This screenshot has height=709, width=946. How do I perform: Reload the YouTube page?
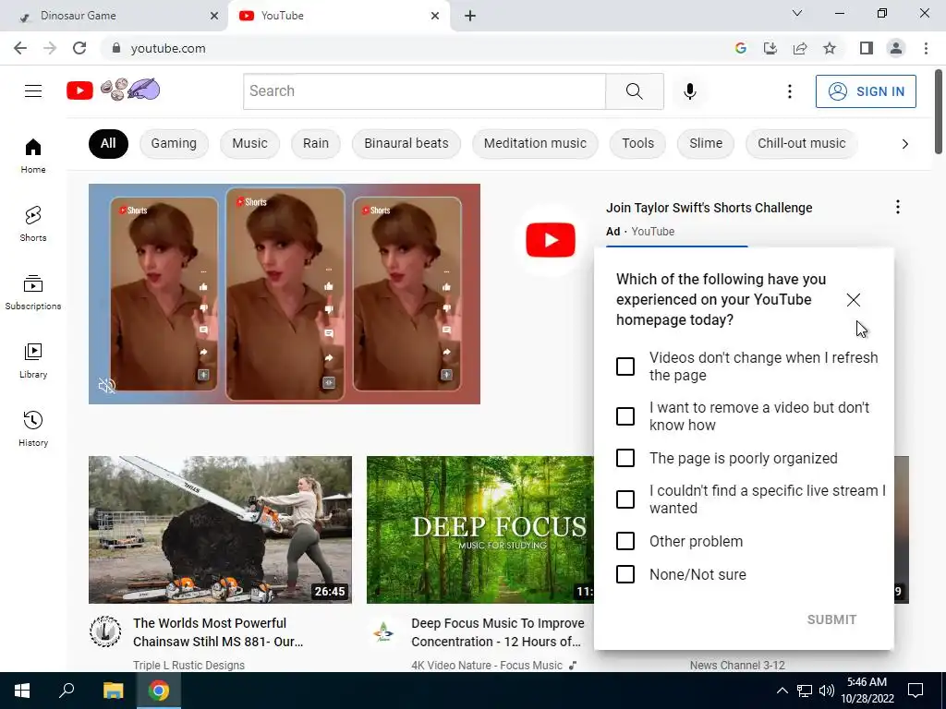point(79,48)
